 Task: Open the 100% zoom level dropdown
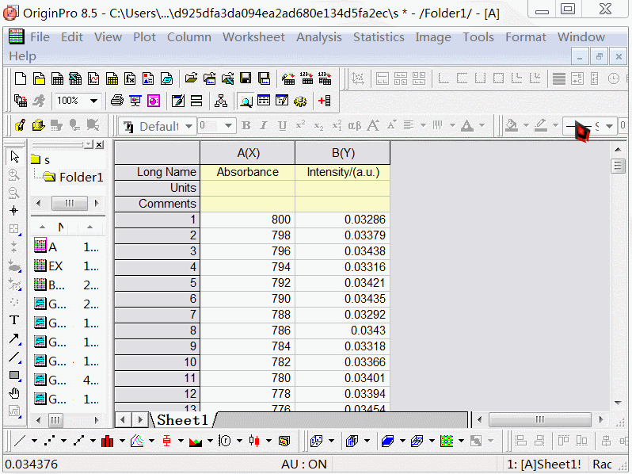point(93,101)
